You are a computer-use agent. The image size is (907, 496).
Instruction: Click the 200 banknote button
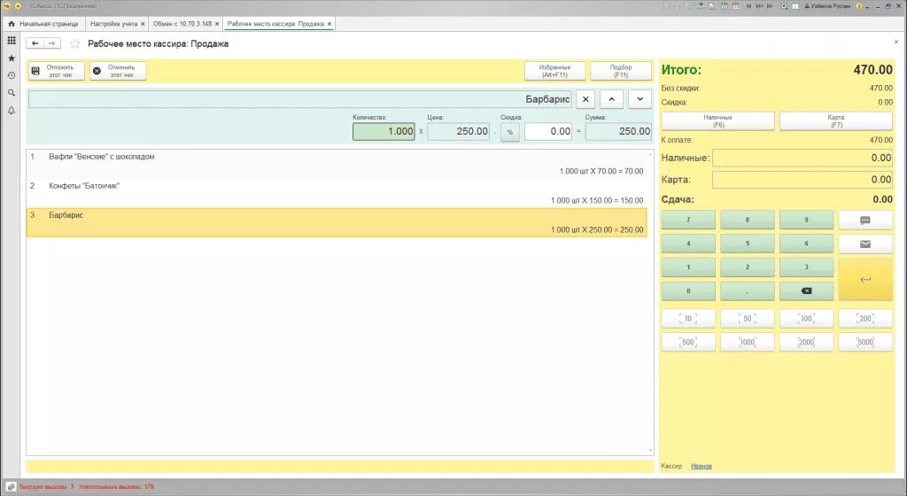point(865,319)
